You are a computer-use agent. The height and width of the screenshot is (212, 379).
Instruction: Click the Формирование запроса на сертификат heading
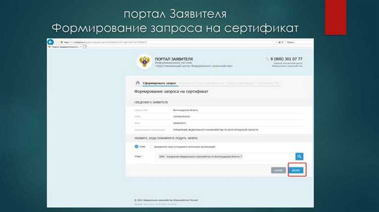(x=171, y=91)
